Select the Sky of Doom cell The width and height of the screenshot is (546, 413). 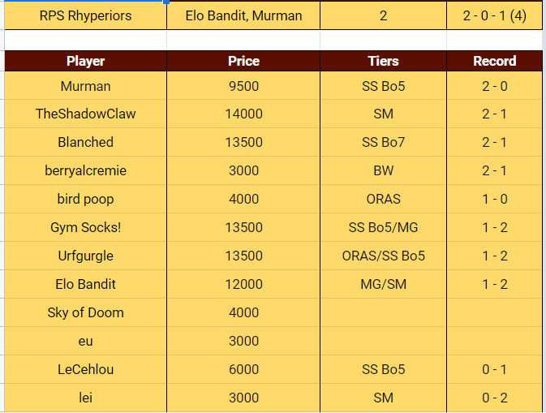85,312
